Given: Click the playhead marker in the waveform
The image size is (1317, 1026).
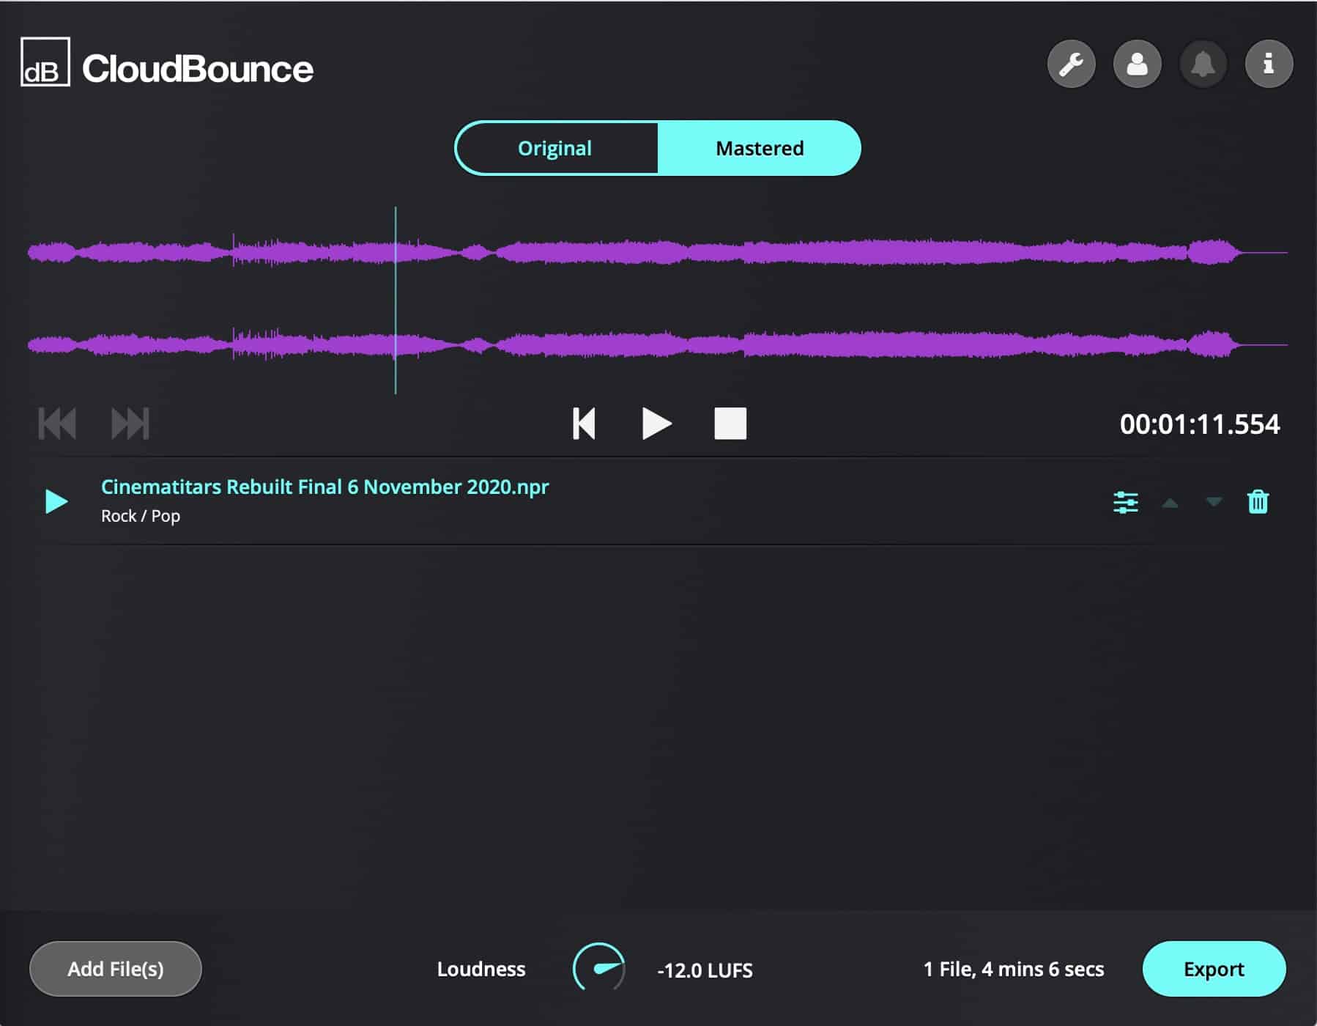Looking at the screenshot, I should (396, 300).
